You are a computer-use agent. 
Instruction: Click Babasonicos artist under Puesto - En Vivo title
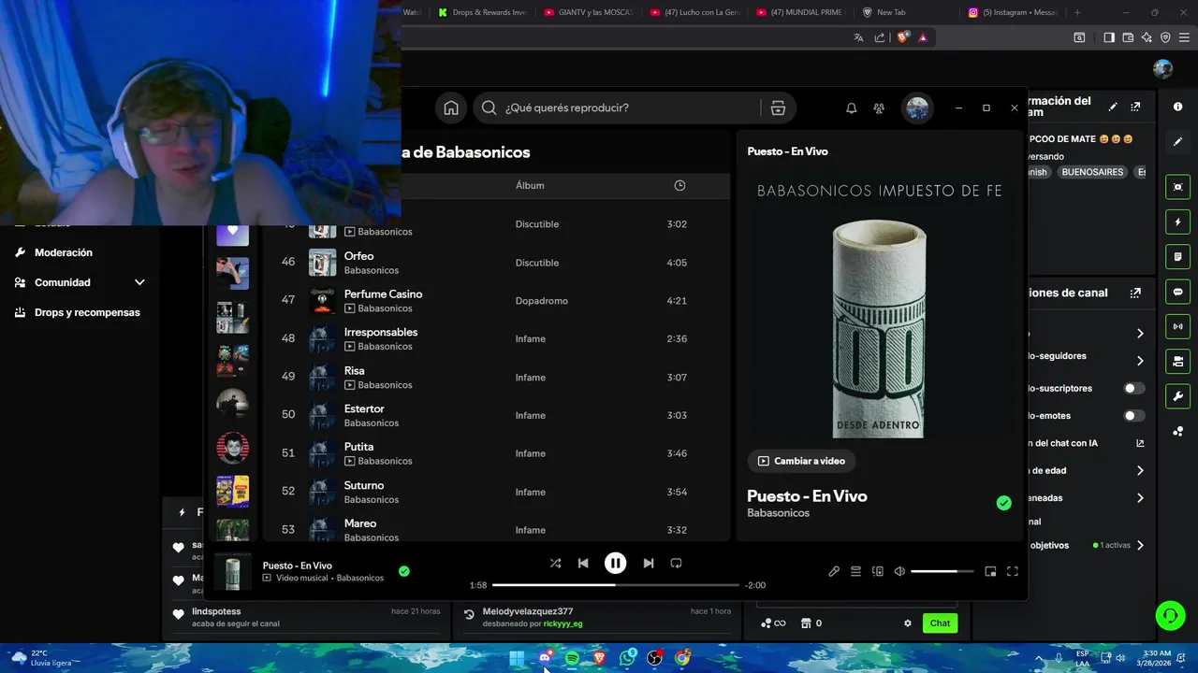tap(779, 513)
